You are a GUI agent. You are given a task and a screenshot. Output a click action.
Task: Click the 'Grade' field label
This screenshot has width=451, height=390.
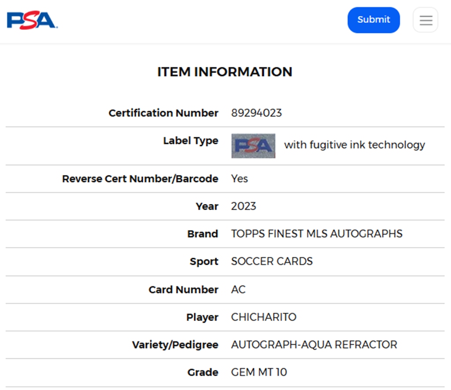coord(203,373)
